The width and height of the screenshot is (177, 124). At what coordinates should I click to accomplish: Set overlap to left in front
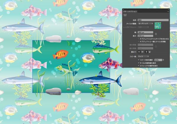139,52
